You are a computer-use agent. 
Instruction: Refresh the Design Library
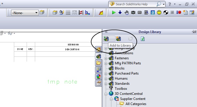point(143,39)
